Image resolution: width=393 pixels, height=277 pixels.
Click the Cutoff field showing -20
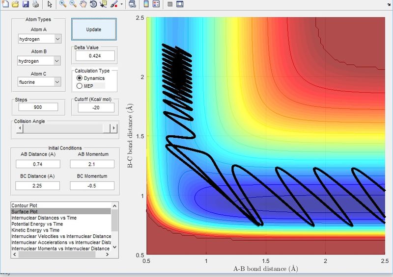click(x=96, y=107)
